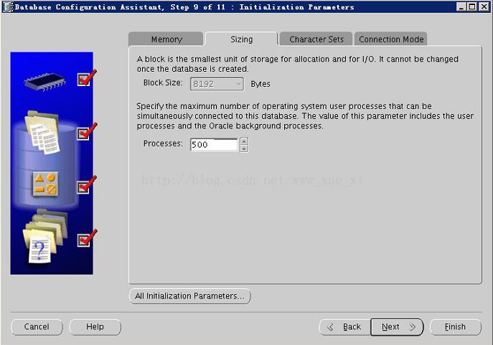Click the 'Bytes' unit label
Image resolution: width=493 pixels, height=345 pixels.
click(260, 84)
